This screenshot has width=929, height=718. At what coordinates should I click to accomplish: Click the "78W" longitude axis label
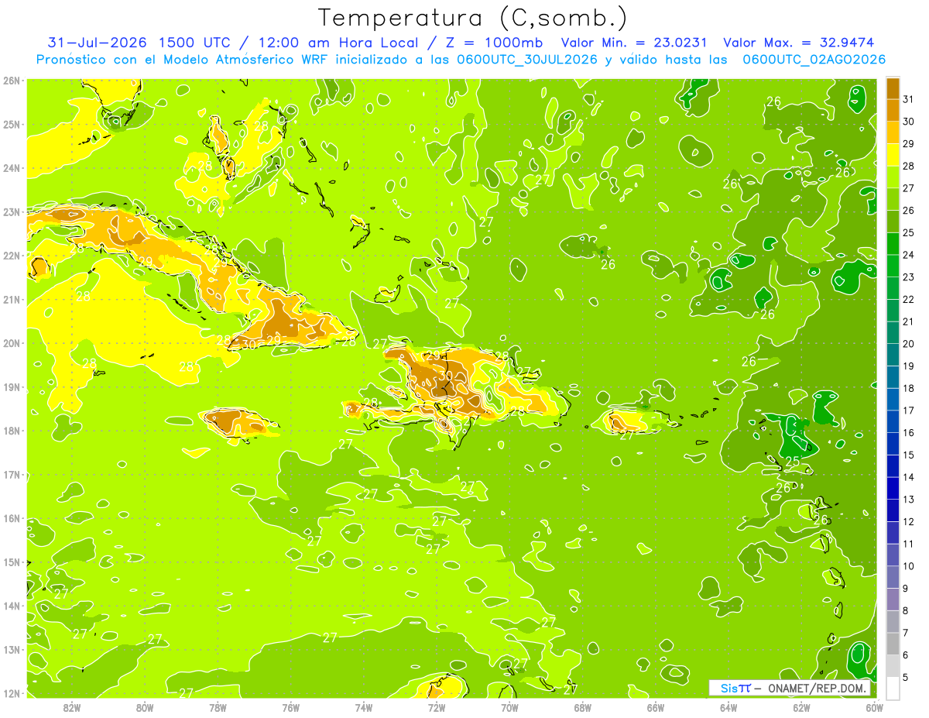pos(218,707)
